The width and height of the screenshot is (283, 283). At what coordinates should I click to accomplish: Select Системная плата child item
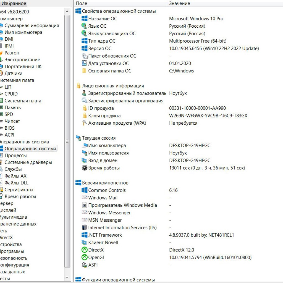[23, 101]
